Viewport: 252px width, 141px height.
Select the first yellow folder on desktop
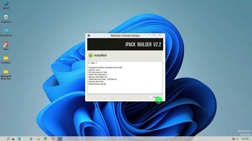coord(6,60)
